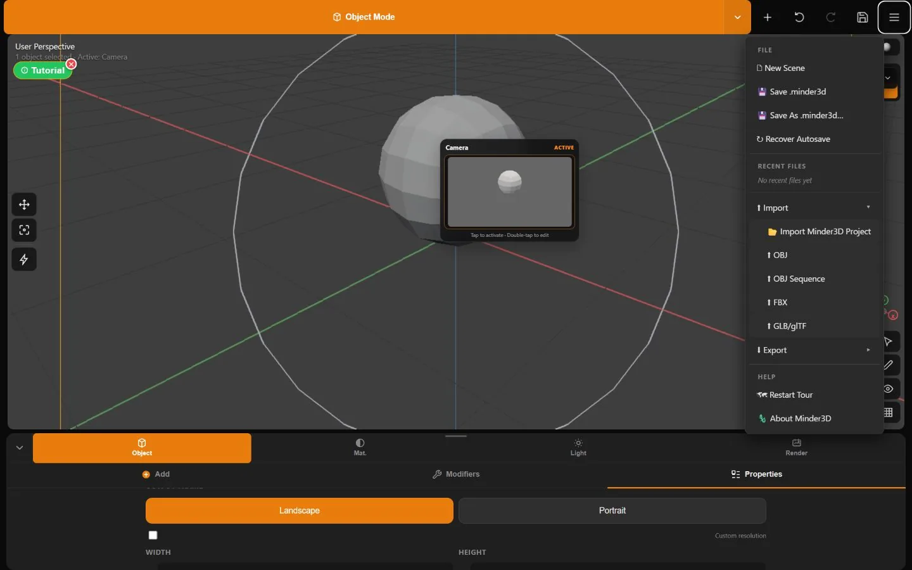The width and height of the screenshot is (912, 570).
Task: Click 'No recent files yet' text
Action: [x=785, y=180]
